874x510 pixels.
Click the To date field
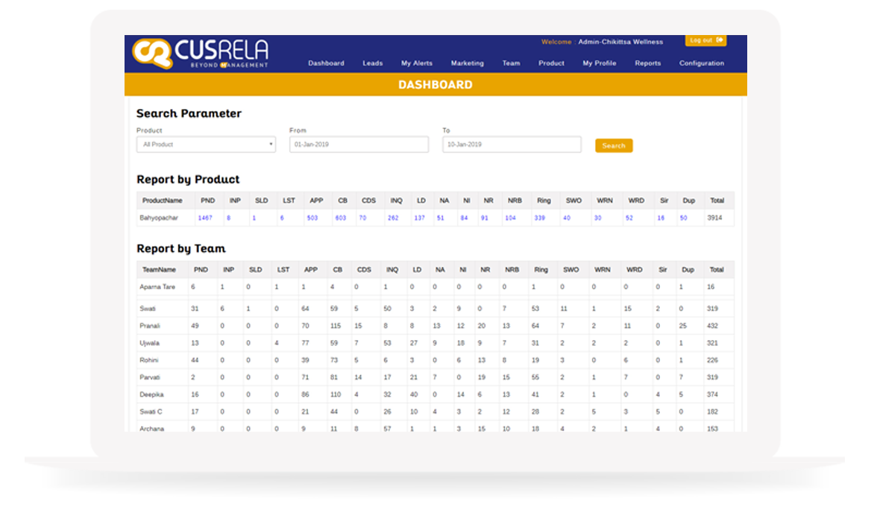coord(511,145)
